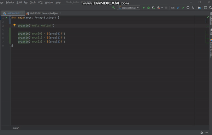Start debugging with the green bug icon
The height and width of the screenshot is (135, 212).
148,8
